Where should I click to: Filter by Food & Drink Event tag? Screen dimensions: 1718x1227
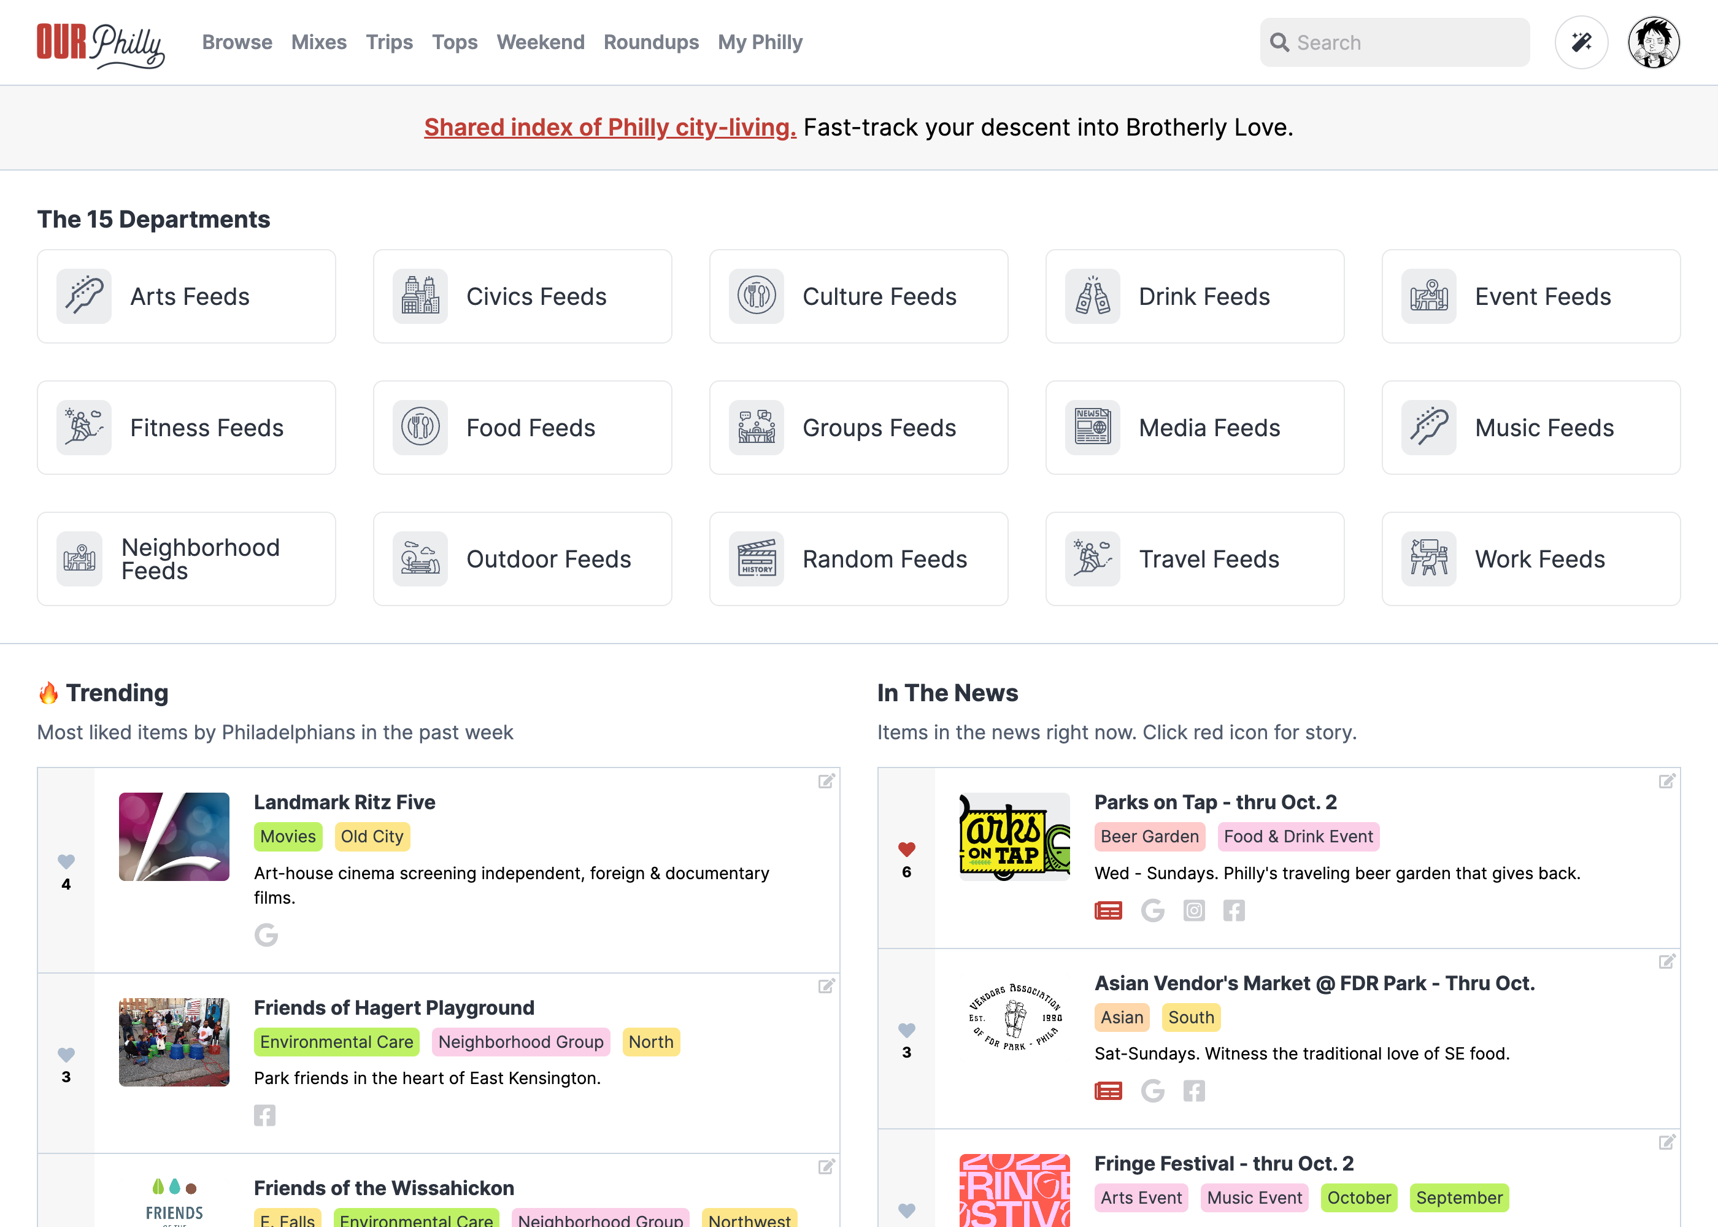[x=1298, y=836]
